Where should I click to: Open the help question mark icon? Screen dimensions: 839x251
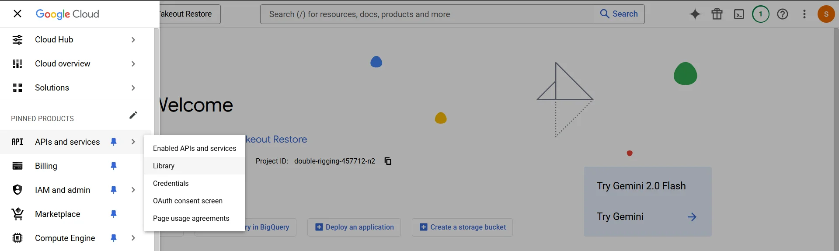(x=783, y=14)
